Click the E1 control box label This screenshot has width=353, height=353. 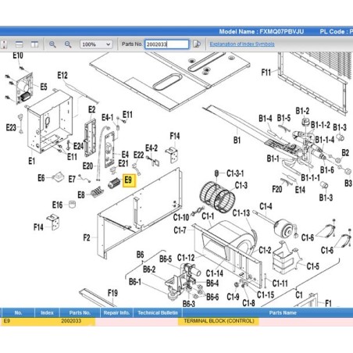click(31, 161)
